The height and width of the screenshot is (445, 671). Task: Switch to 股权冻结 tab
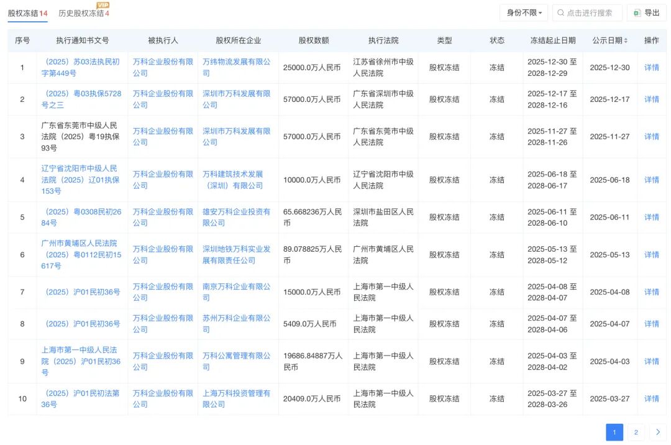tap(27, 13)
